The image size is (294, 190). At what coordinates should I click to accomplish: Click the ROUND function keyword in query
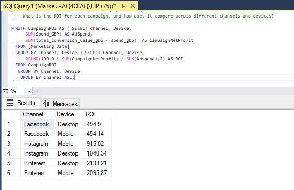32,59
